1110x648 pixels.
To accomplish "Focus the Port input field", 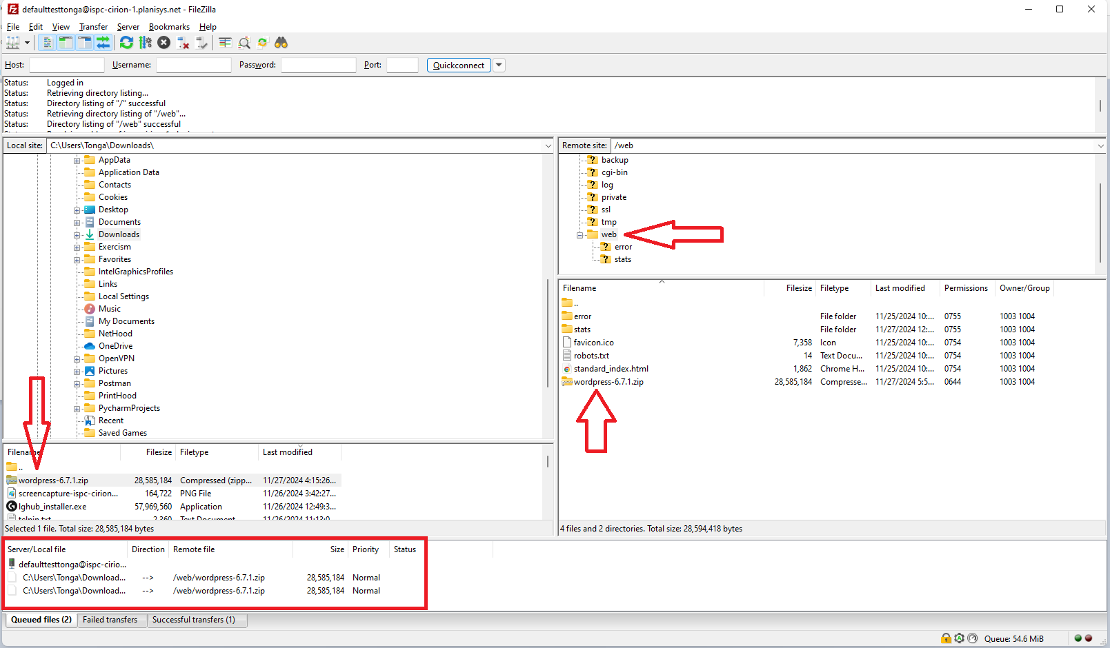I will tap(403, 65).
